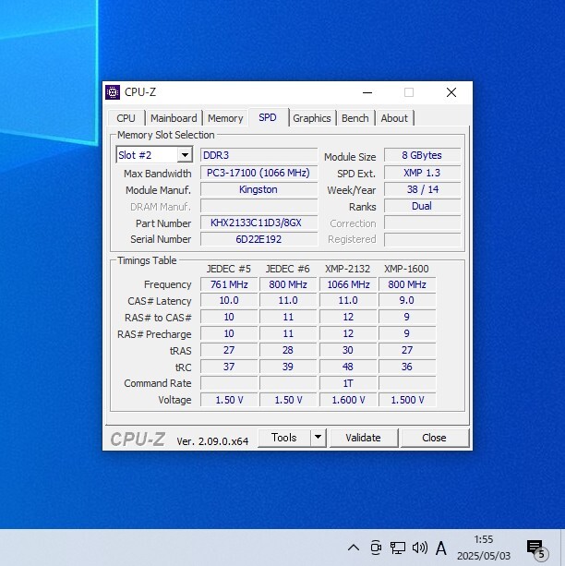Image resolution: width=565 pixels, height=566 pixels.
Task: Click the 10.0 CAS# Latency cell
Action: pyautogui.click(x=229, y=300)
